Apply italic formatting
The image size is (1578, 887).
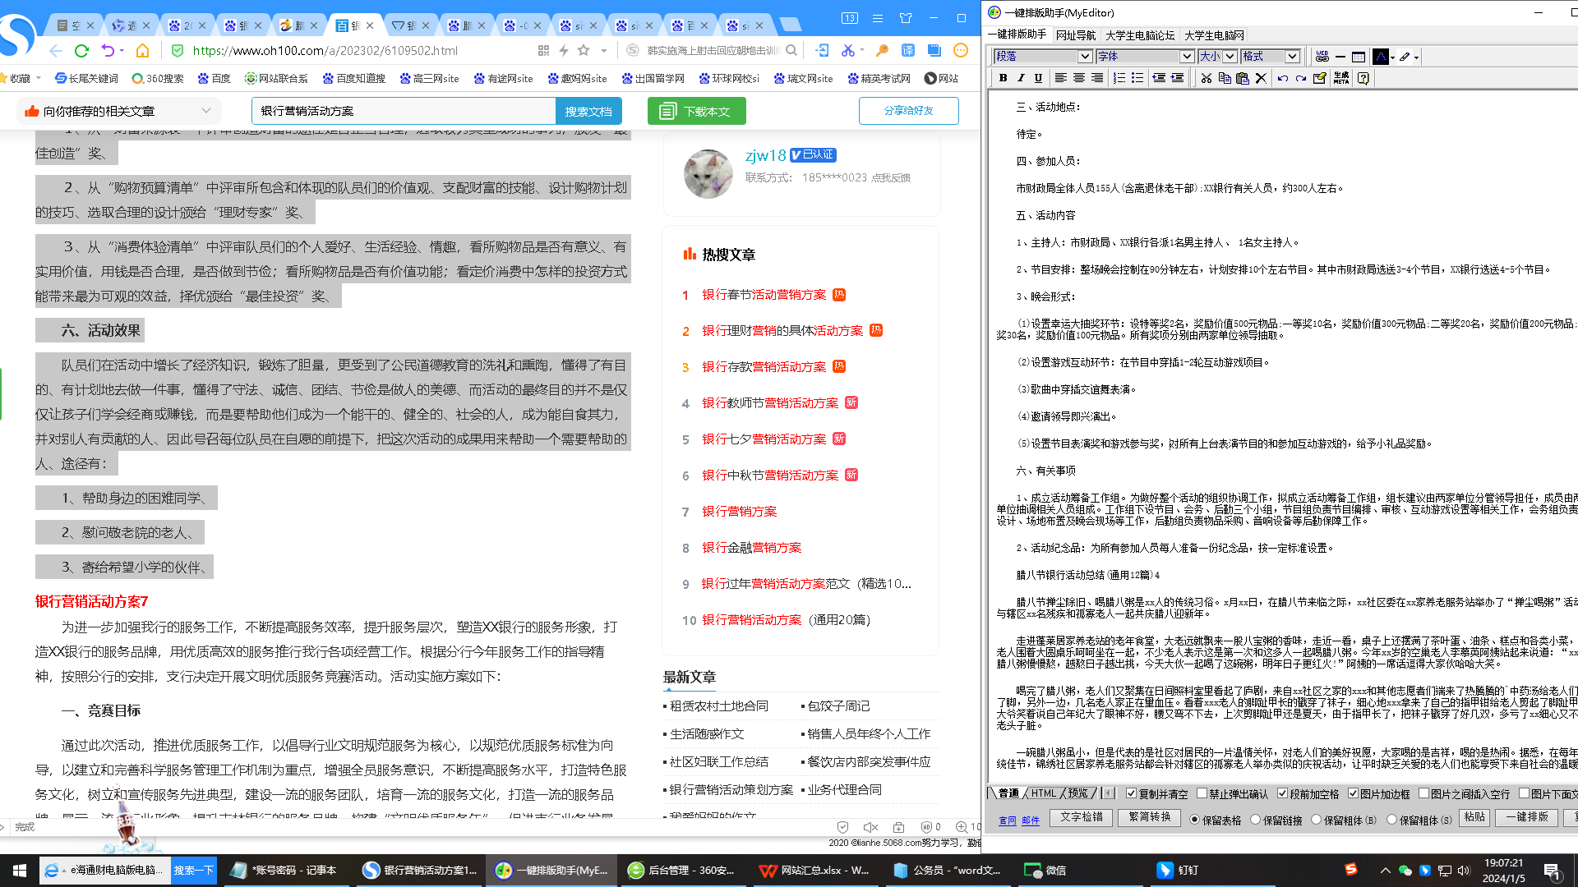(x=1020, y=78)
